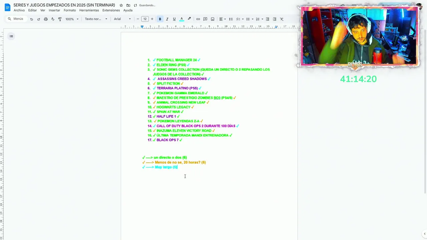Activate the paint format tool
The width and height of the screenshot is (427, 240).
coord(60,19)
